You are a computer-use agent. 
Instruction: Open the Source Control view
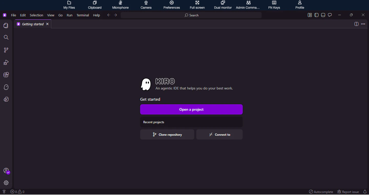pos(6,50)
